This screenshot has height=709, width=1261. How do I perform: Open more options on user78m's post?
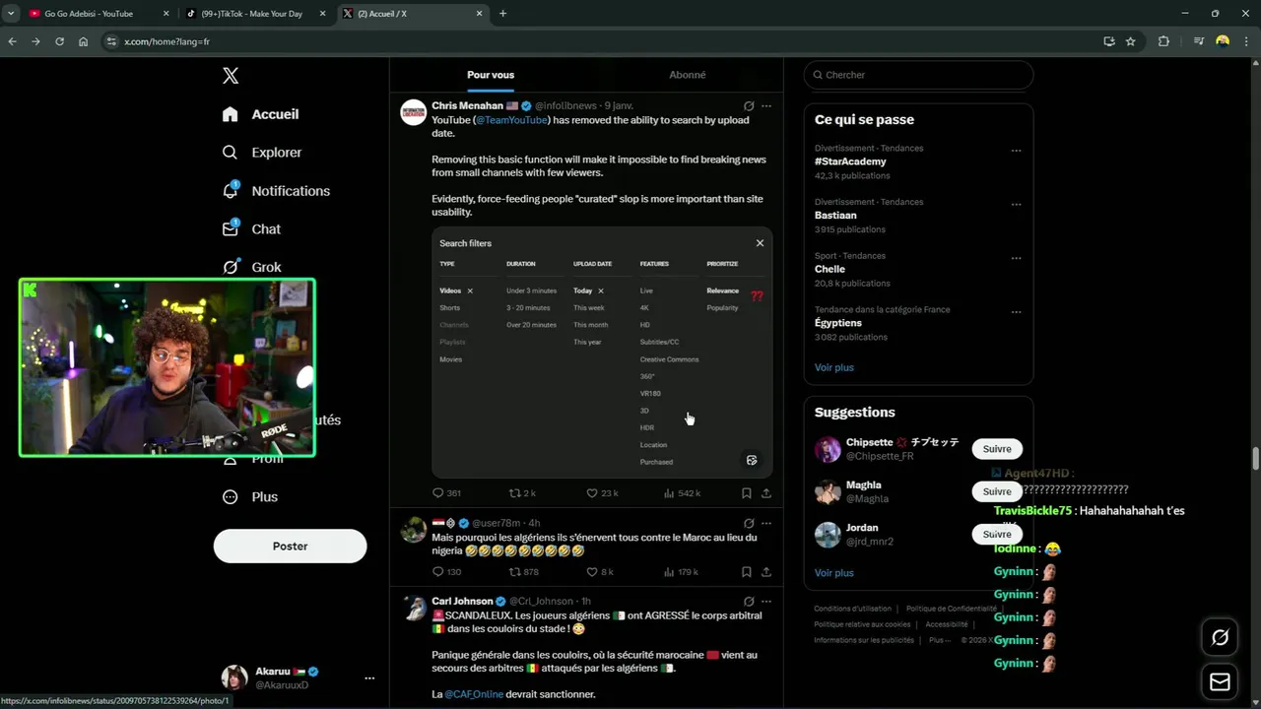click(766, 524)
